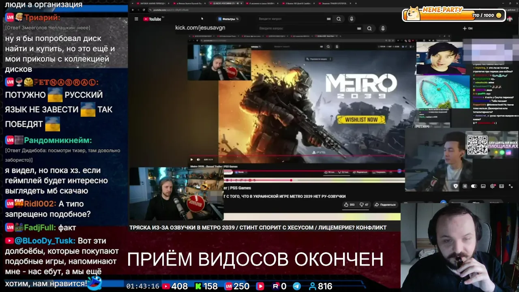This screenshot has width=519, height=292.
Task: Seek using the red progress bar scrubber
Action: coord(291,180)
